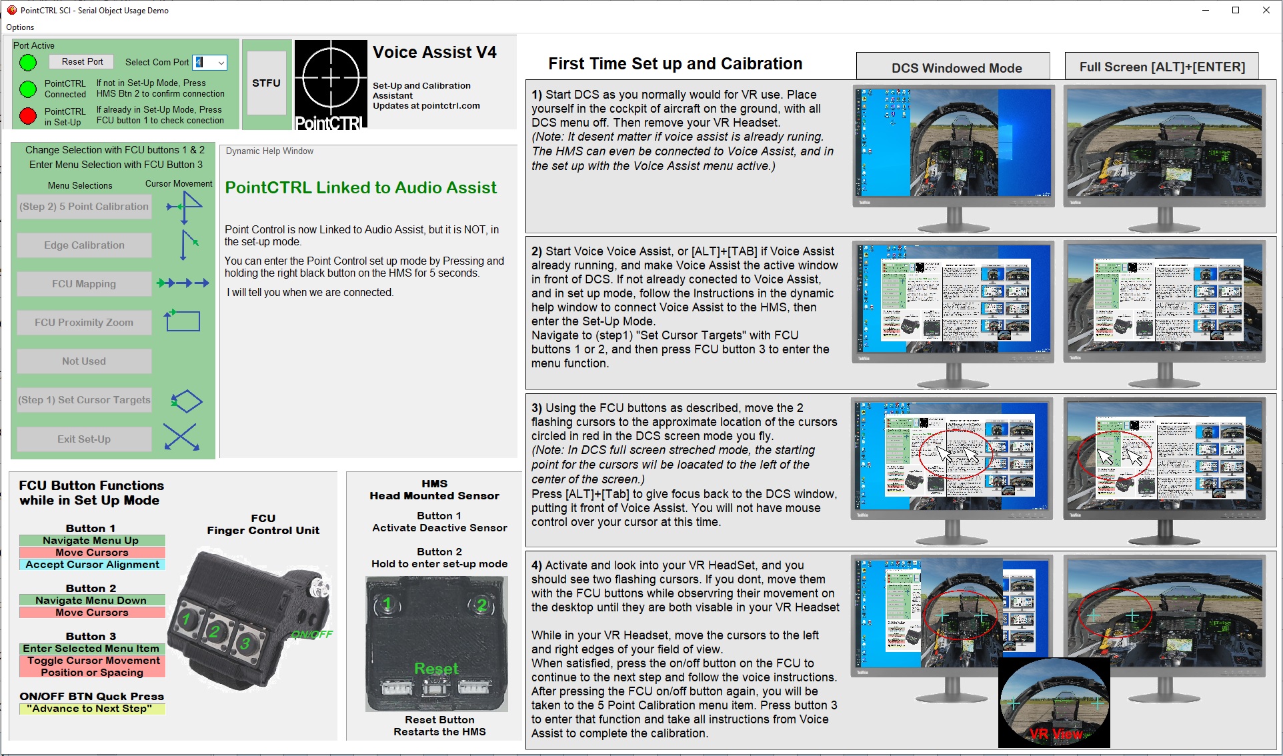
Task: Click the STFU button
Action: click(266, 83)
